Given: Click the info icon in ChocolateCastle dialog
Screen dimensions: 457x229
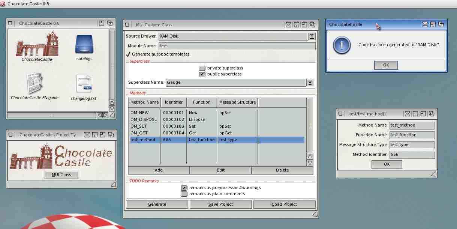Looking at the screenshot, I should 342,45.
